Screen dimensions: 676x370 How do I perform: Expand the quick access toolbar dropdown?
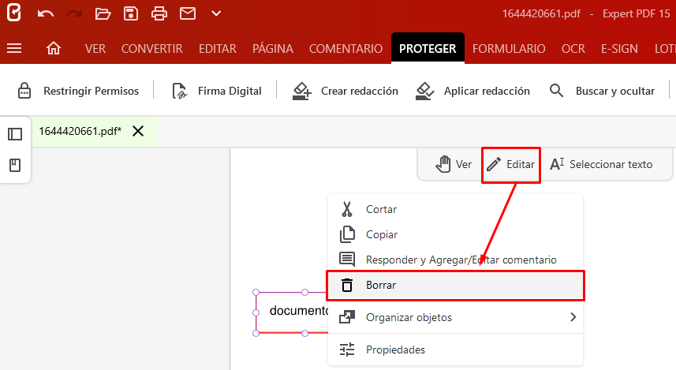click(x=216, y=13)
